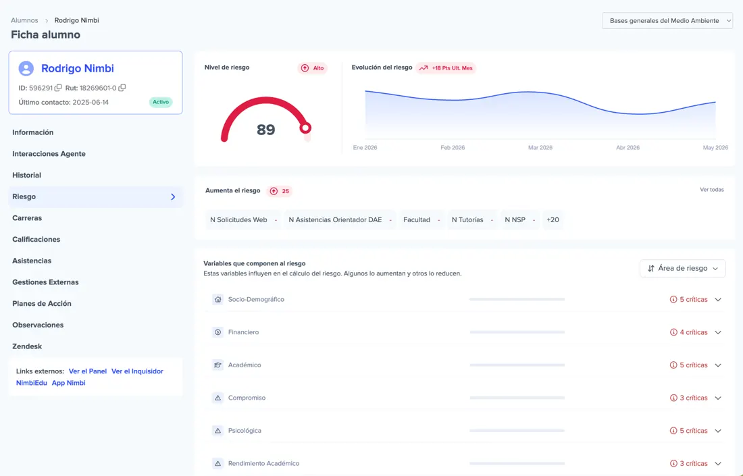743x476 pixels.
Task: Open the Bases generales del Medio Ambiente dropdown
Action: coord(667,21)
